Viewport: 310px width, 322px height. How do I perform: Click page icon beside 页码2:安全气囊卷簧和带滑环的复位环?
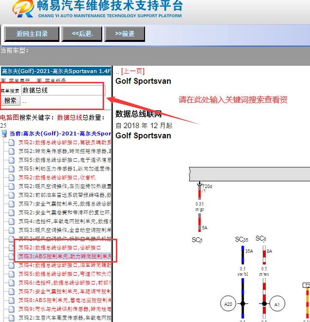coord(12,212)
